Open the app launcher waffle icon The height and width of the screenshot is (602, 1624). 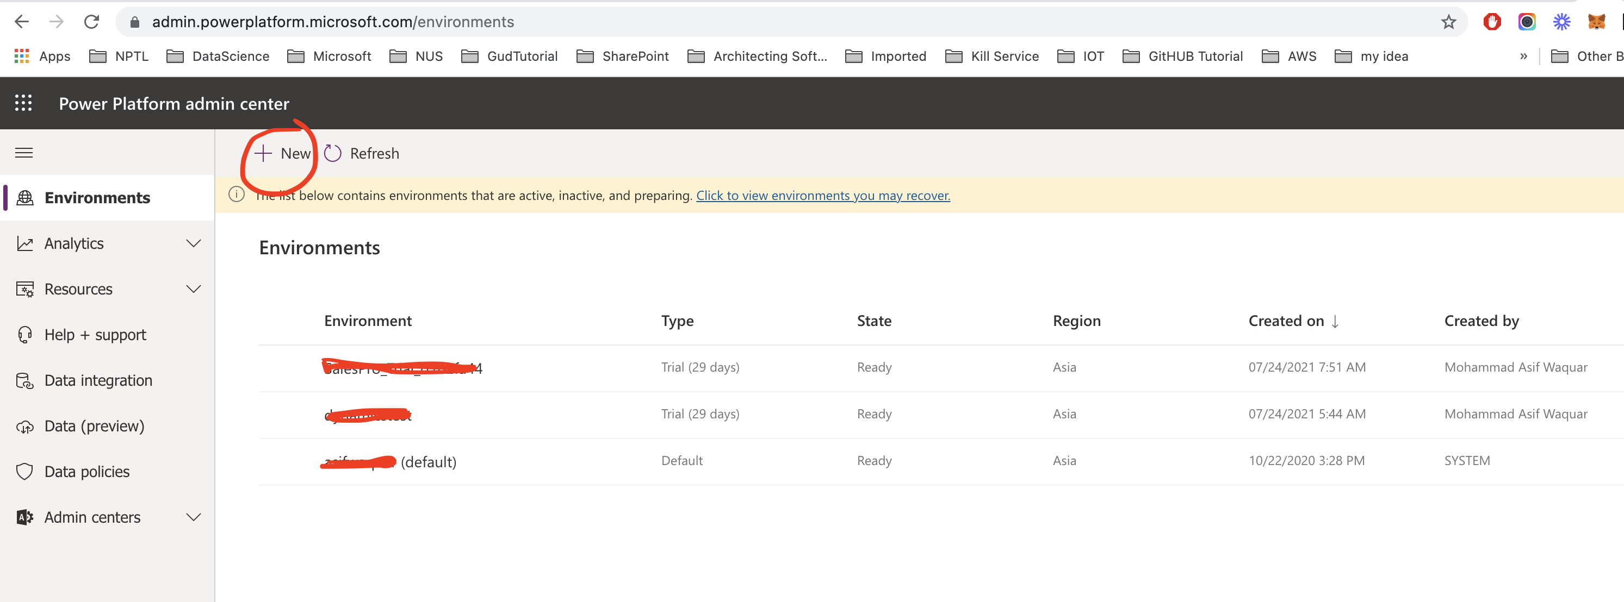coord(23,103)
